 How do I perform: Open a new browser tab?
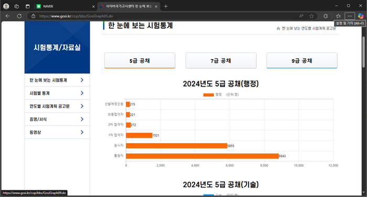point(166,6)
